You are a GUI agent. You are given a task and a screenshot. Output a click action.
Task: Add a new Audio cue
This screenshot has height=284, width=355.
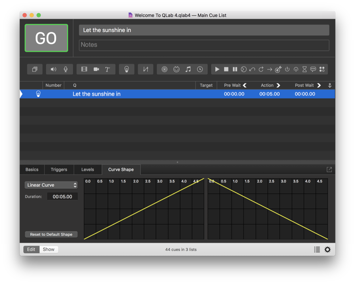coord(54,69)
